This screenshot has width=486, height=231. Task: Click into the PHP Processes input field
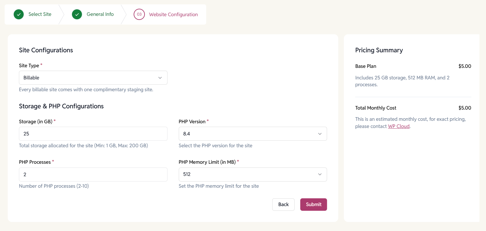click(93, 175)
